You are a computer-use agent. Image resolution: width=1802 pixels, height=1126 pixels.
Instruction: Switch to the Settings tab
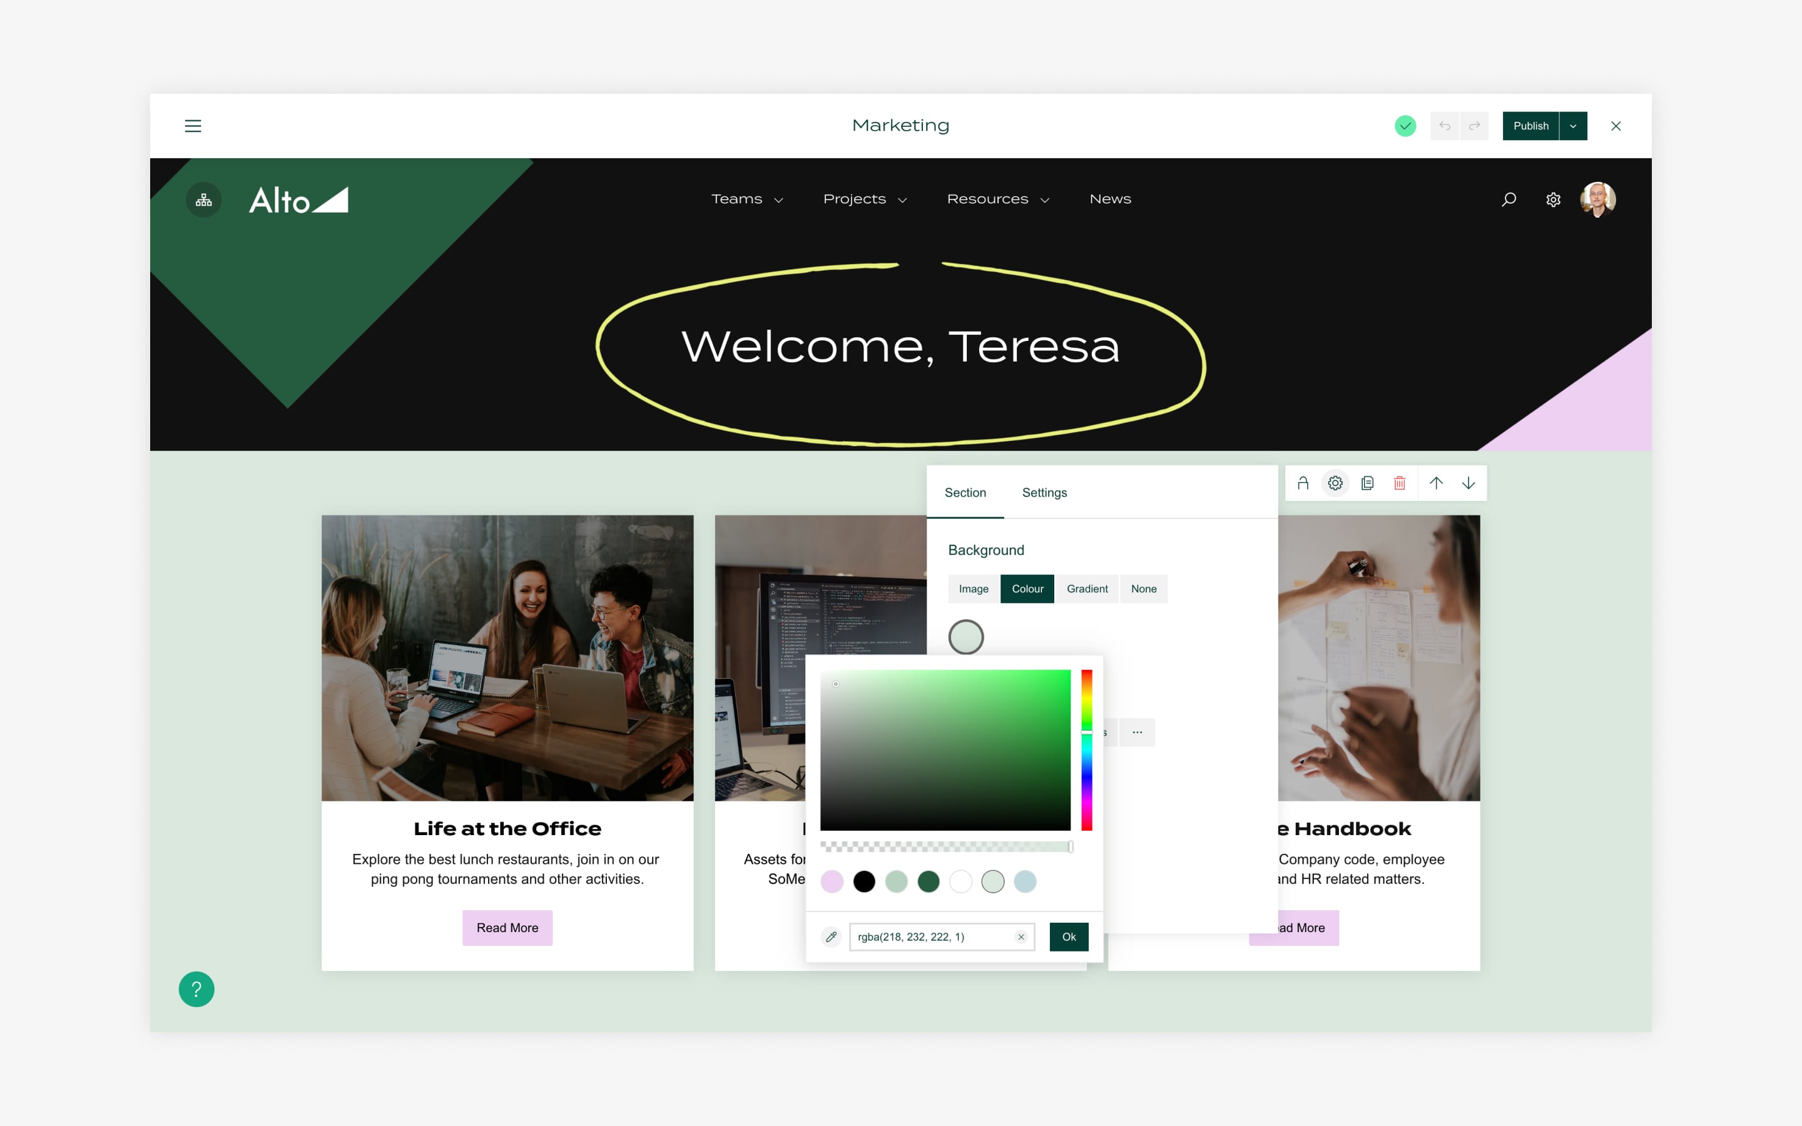click(x=1044, y=493)
